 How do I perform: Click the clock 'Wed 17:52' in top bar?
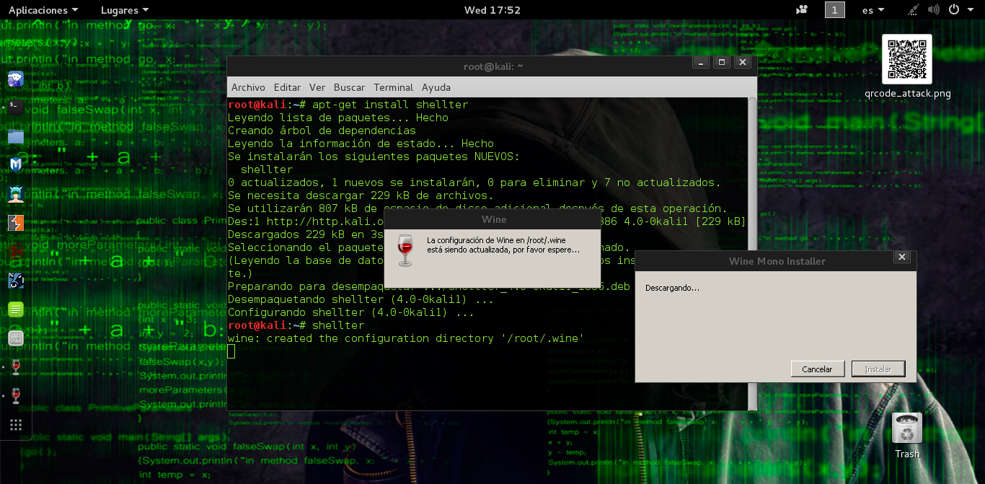click(x=492, y=10)
